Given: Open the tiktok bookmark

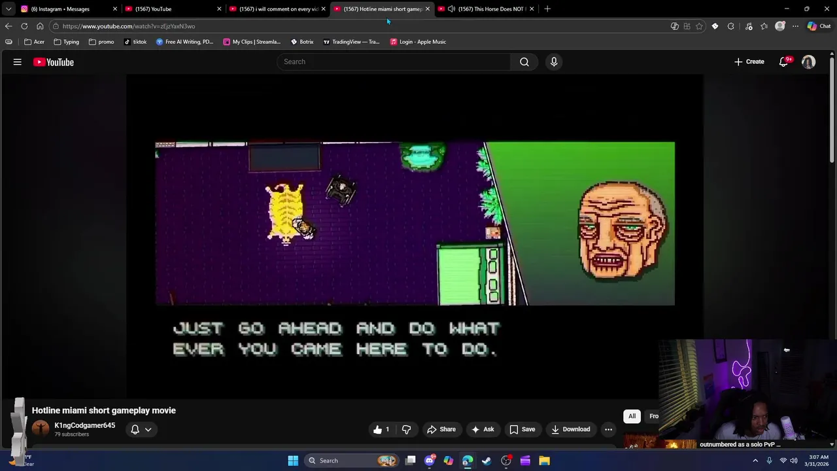Looking at the screenshot, I should 135,42.
